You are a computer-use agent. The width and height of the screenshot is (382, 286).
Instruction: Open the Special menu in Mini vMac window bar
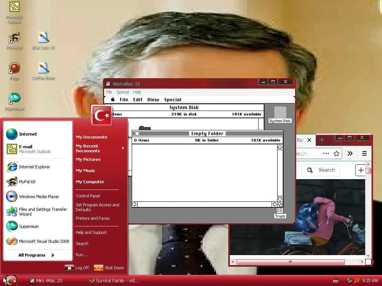[122, 92]
